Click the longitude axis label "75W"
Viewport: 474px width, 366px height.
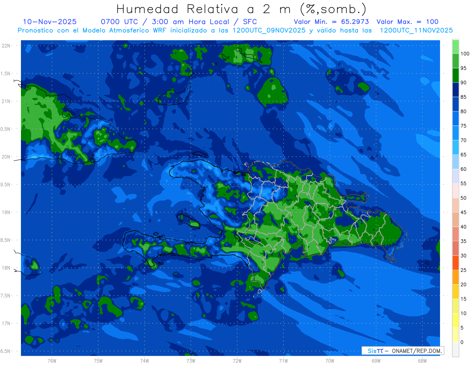(x=98, y=361)
